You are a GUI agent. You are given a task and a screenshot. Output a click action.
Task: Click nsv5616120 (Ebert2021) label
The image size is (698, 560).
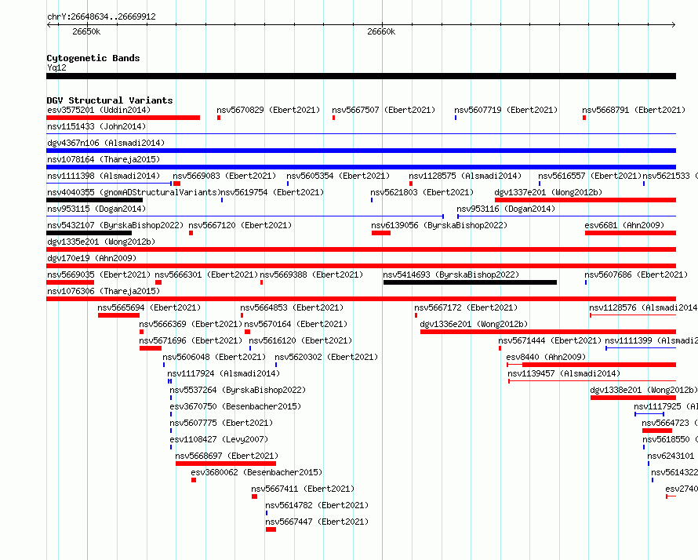300,340
